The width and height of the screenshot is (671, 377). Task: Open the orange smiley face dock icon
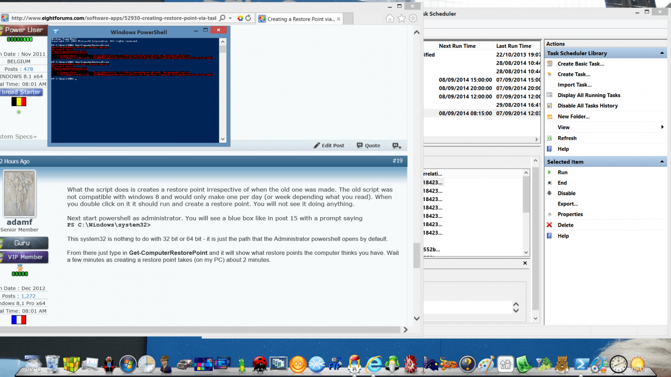click(x=297, y=364)
